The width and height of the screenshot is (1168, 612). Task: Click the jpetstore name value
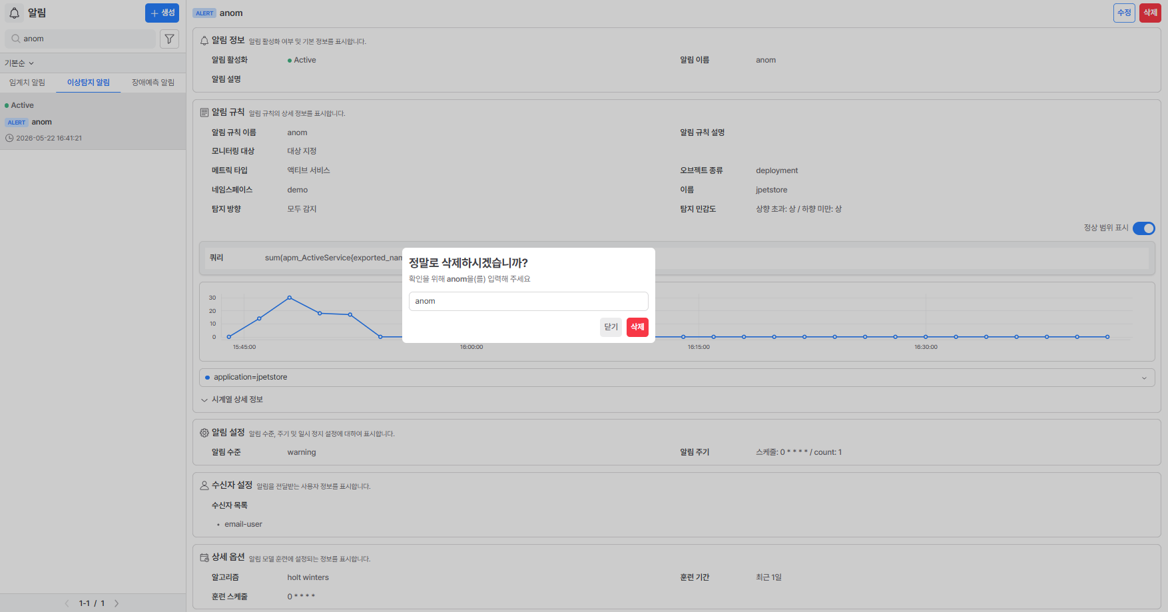click(771, 190)
